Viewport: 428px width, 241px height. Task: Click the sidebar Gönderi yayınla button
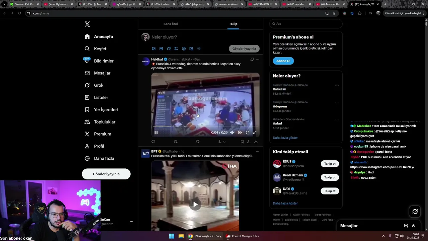pos(106,174)
